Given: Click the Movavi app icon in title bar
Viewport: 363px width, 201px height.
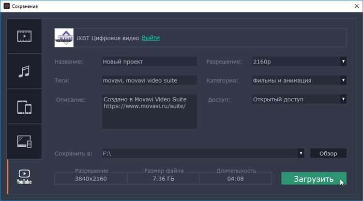Looking at the screenshot, I should [x=7, y=6].
